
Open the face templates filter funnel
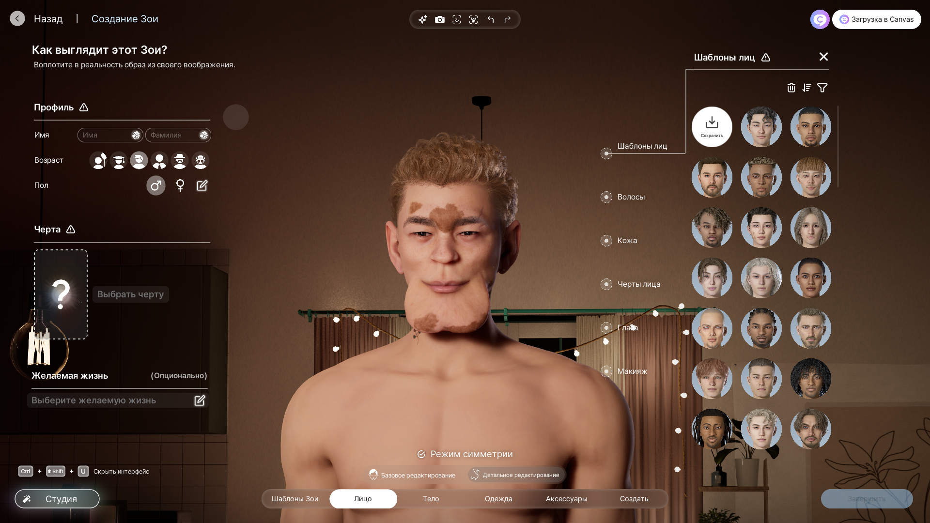[x=822, y=88]
